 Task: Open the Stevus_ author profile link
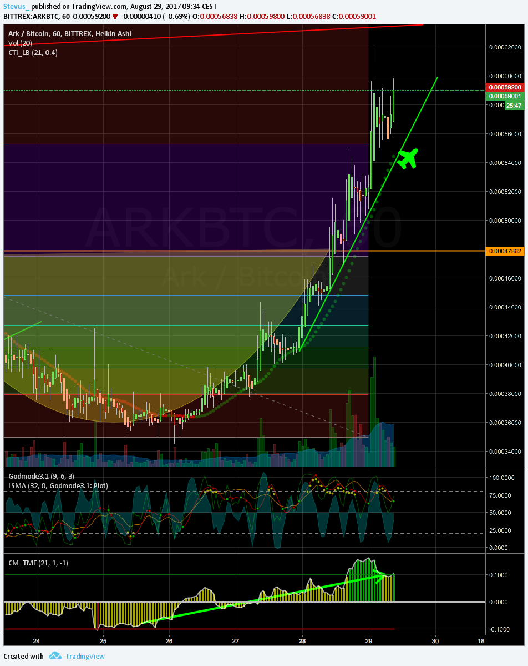click(16, 6)
